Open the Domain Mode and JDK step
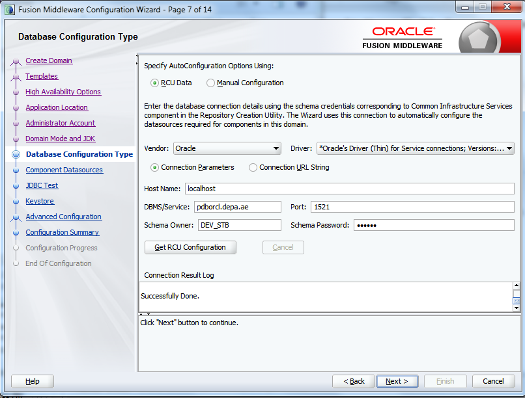 click(x=61, y=139)
